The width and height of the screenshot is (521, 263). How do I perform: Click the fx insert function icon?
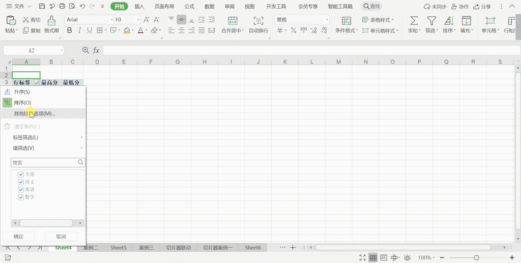point(96,50)
